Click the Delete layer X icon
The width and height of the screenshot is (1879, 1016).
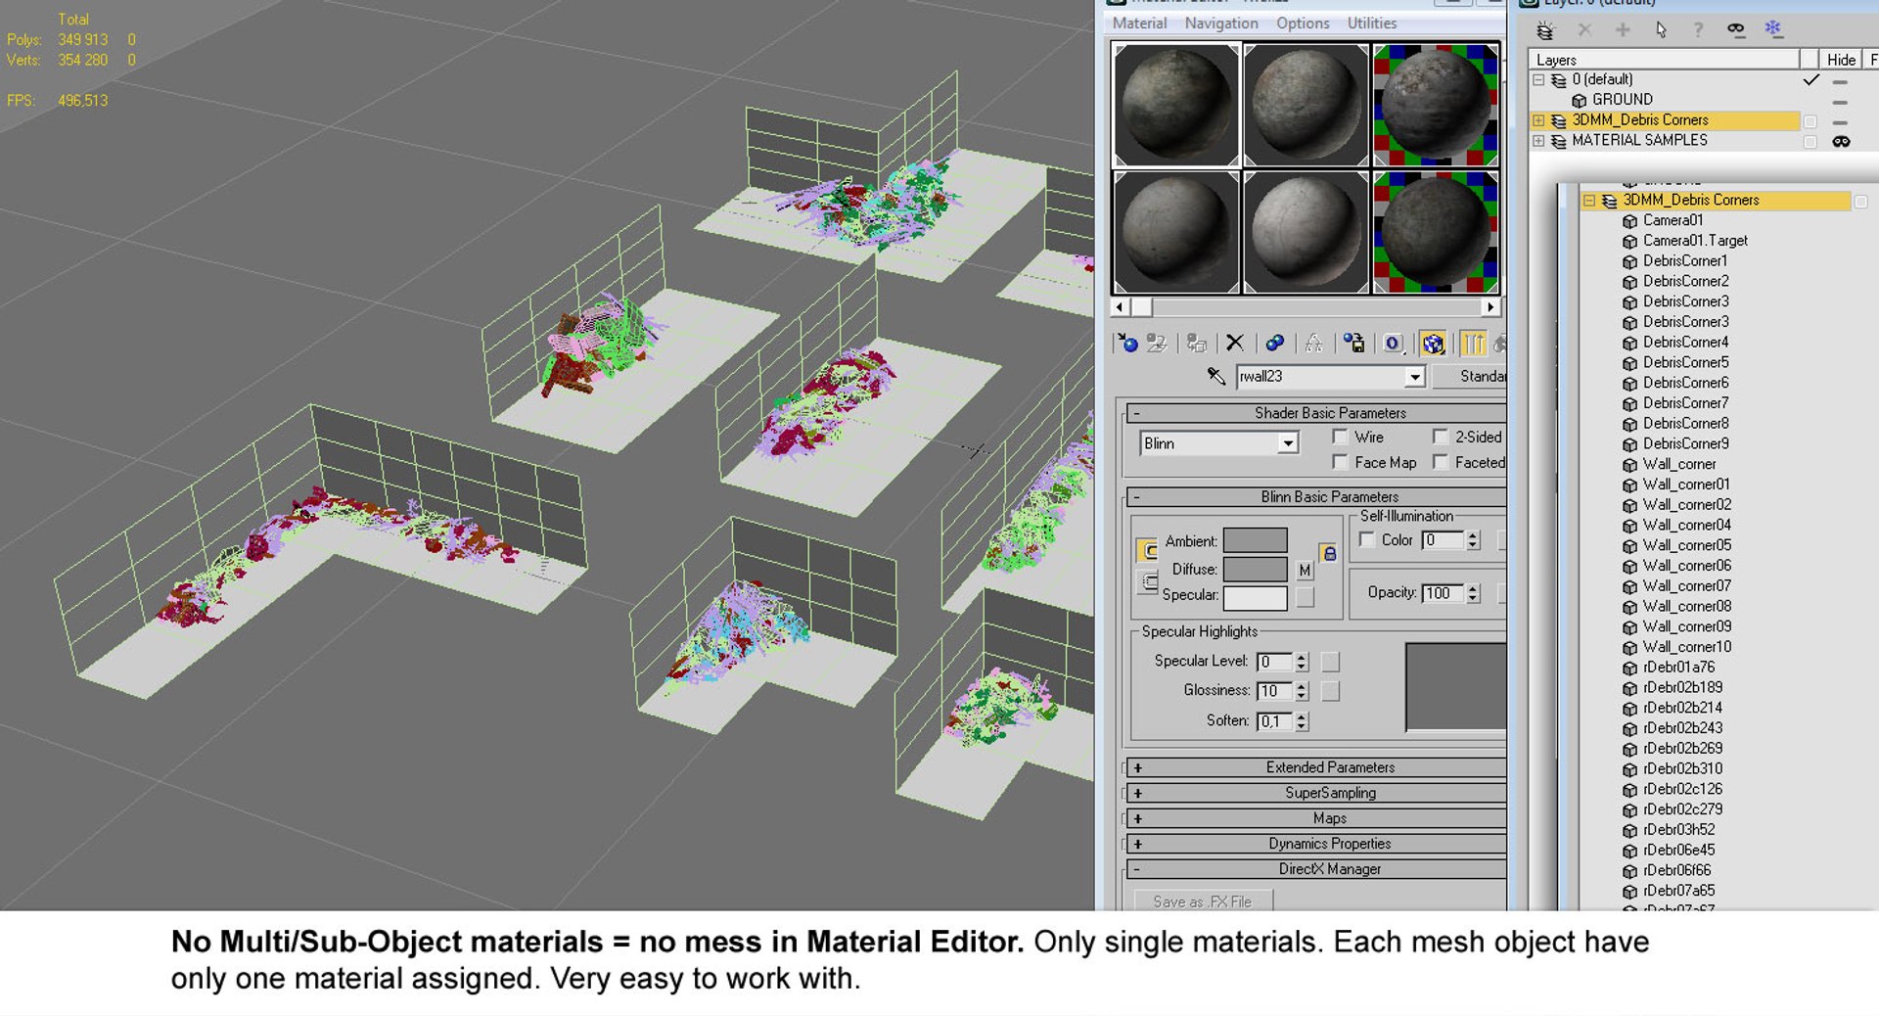1584,29
